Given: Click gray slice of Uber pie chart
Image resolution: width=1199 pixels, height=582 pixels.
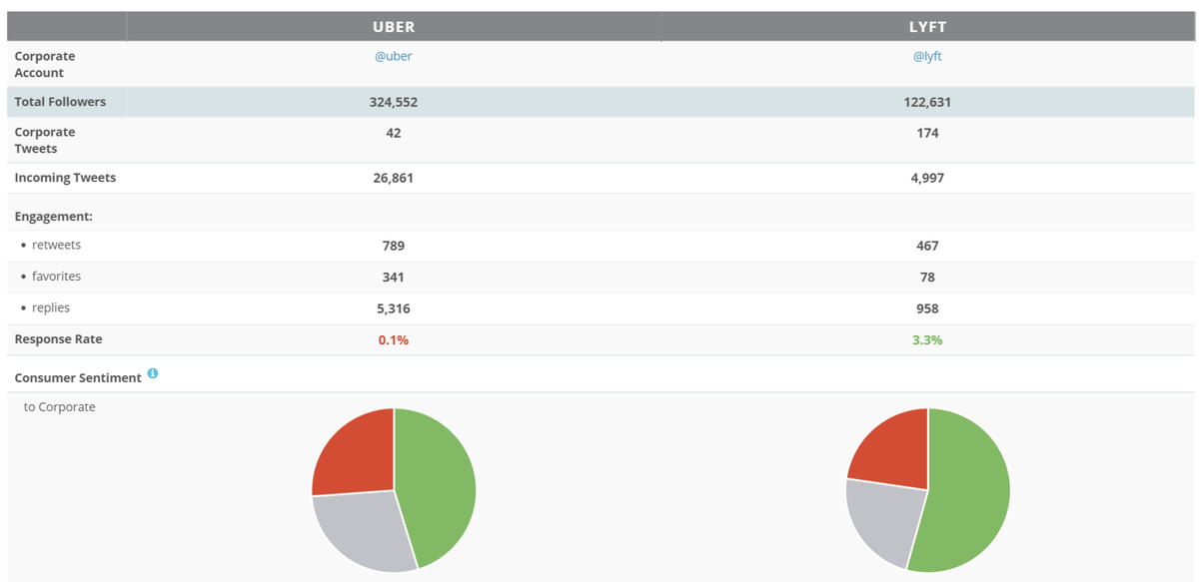Looking at the screenshot, I should [x=365, y=529].
